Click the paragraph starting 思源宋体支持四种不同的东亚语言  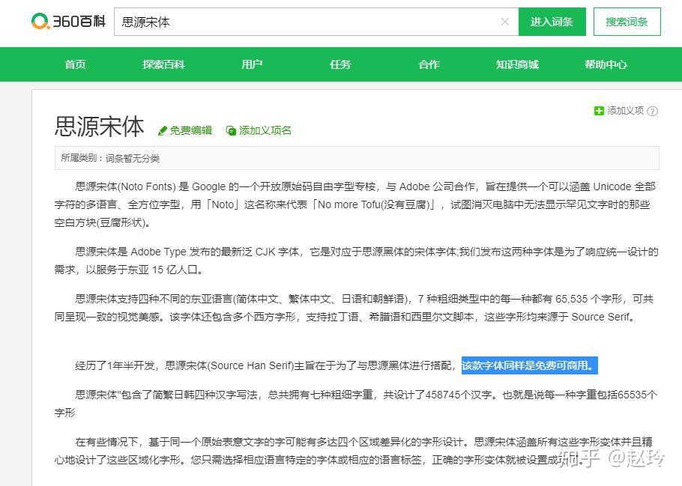coord(354,308)
